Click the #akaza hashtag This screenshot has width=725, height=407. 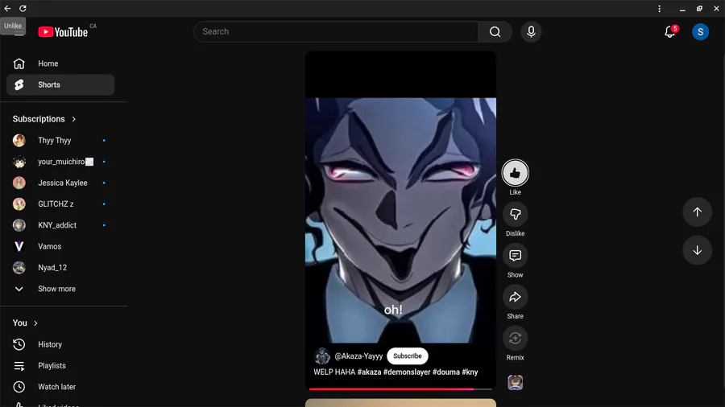tap(369, 372)
